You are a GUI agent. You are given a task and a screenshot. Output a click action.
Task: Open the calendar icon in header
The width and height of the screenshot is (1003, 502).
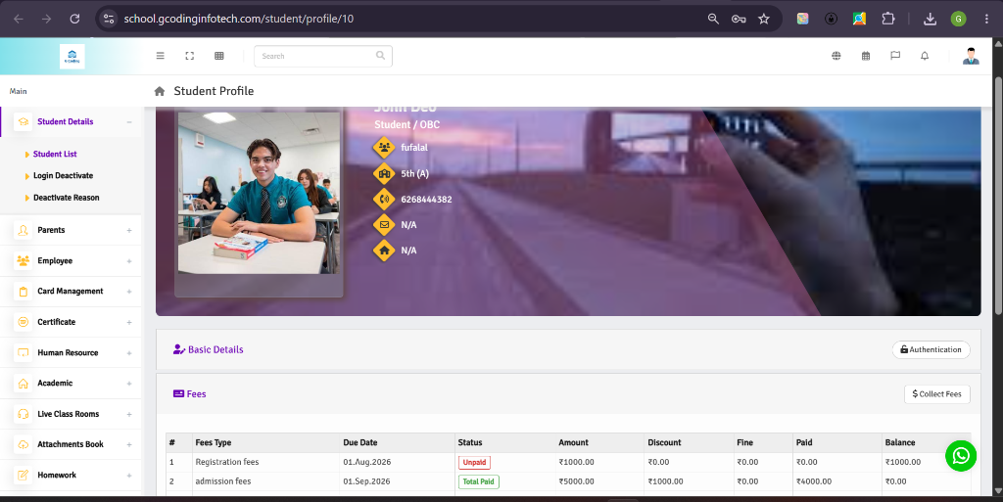tap(866, 56)
